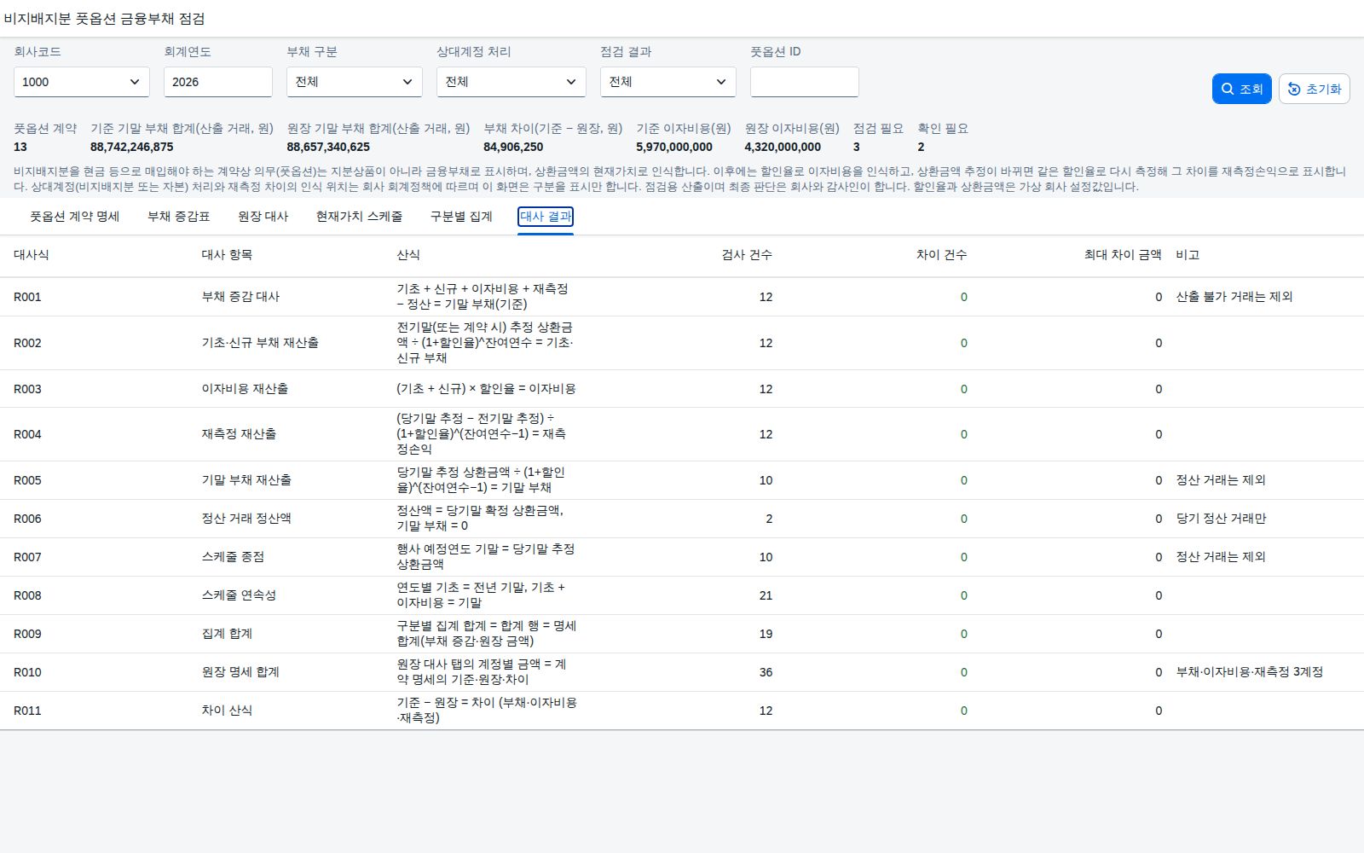
Task: Select row R009 cell
Action: pyautogui.click(x=27, y=634)
